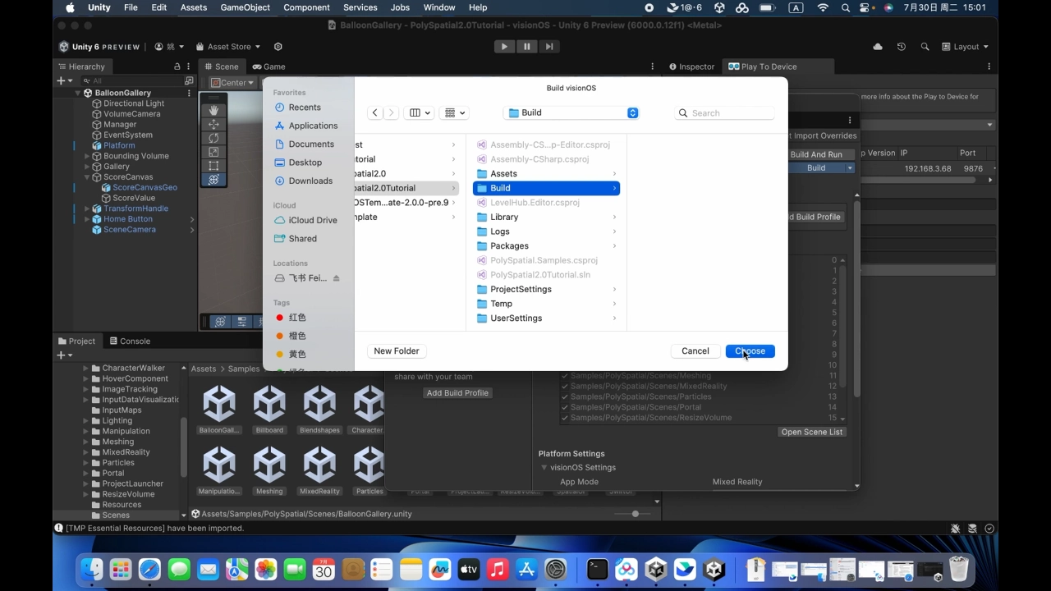Open Hierarchy panel three-dot options menu
Image resolution: width=1051 pixels, height=591 pixels.
click(190, 66)
